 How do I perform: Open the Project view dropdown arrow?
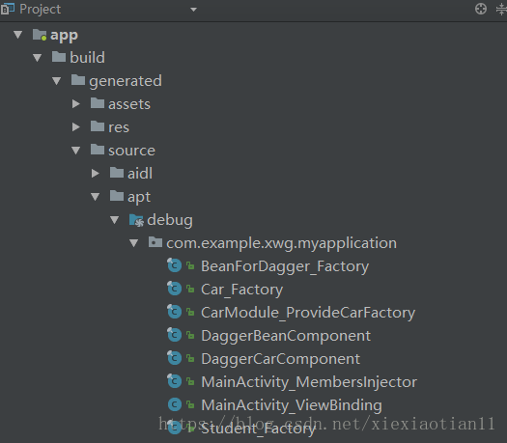[193, 10]
